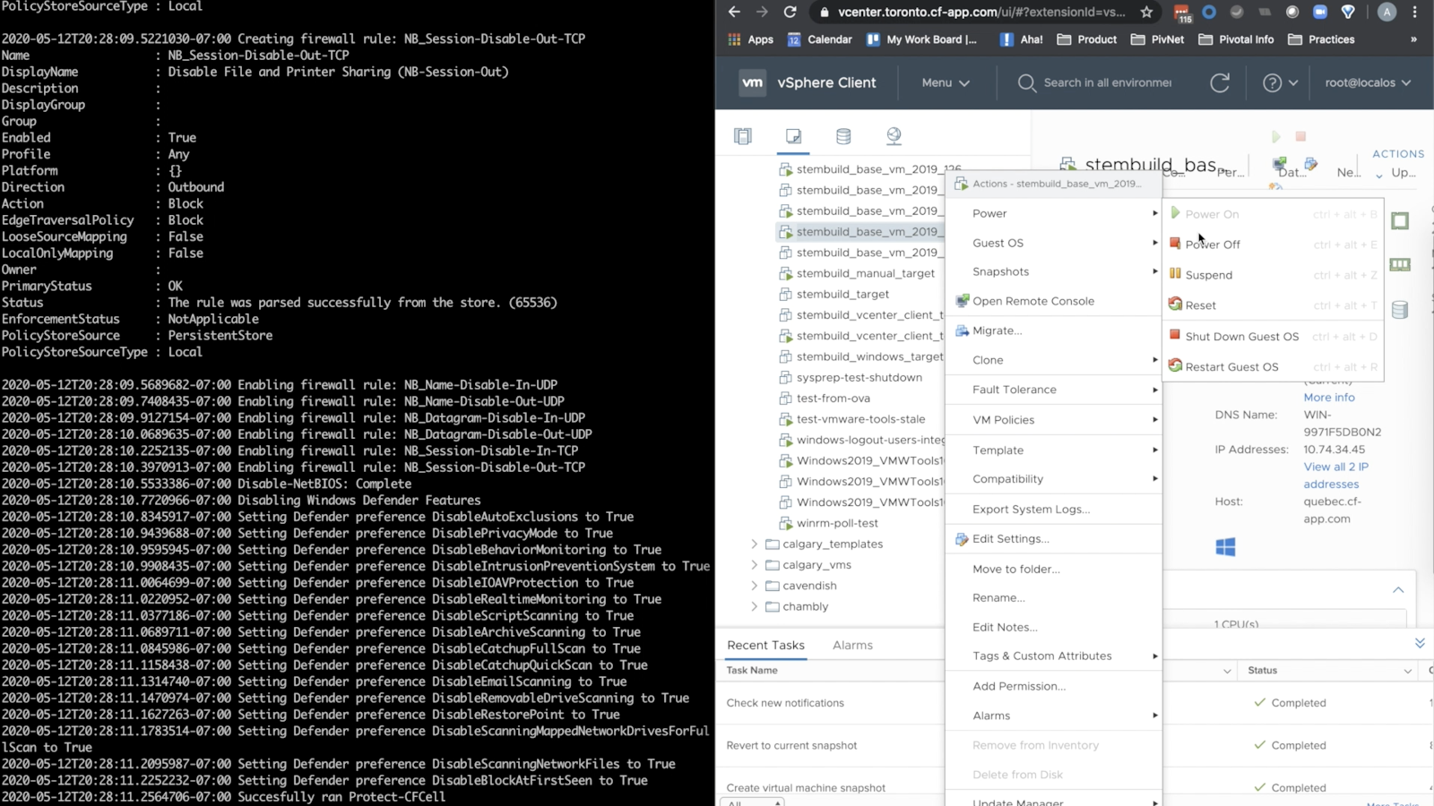The image size is (1434, 806).
Task: Switch to the Networking inventory view icon
Action: click(x=894, y=136)
